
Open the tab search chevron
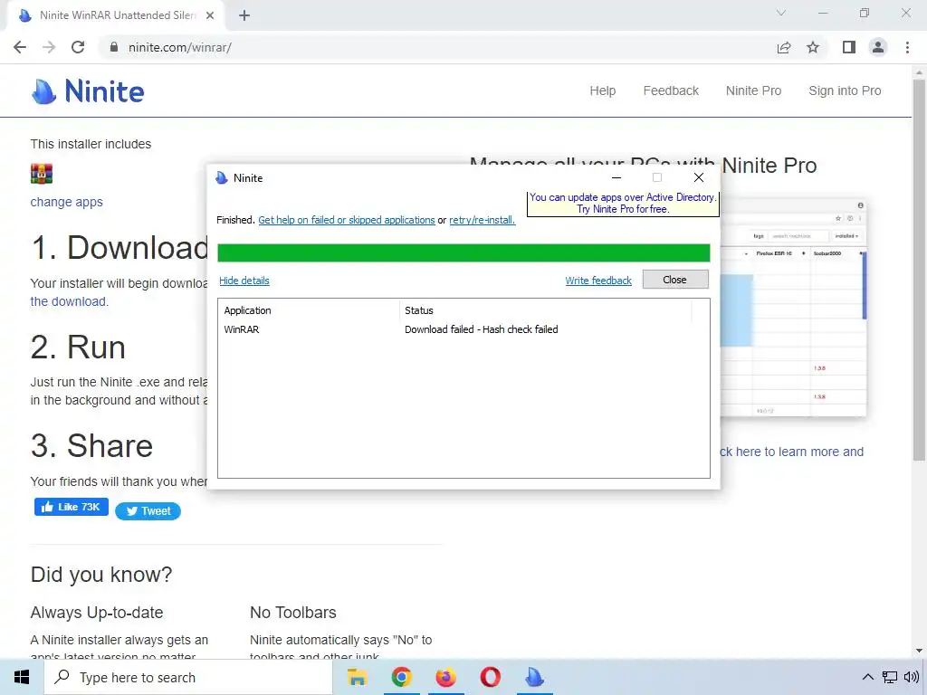[x=781, y=13]
